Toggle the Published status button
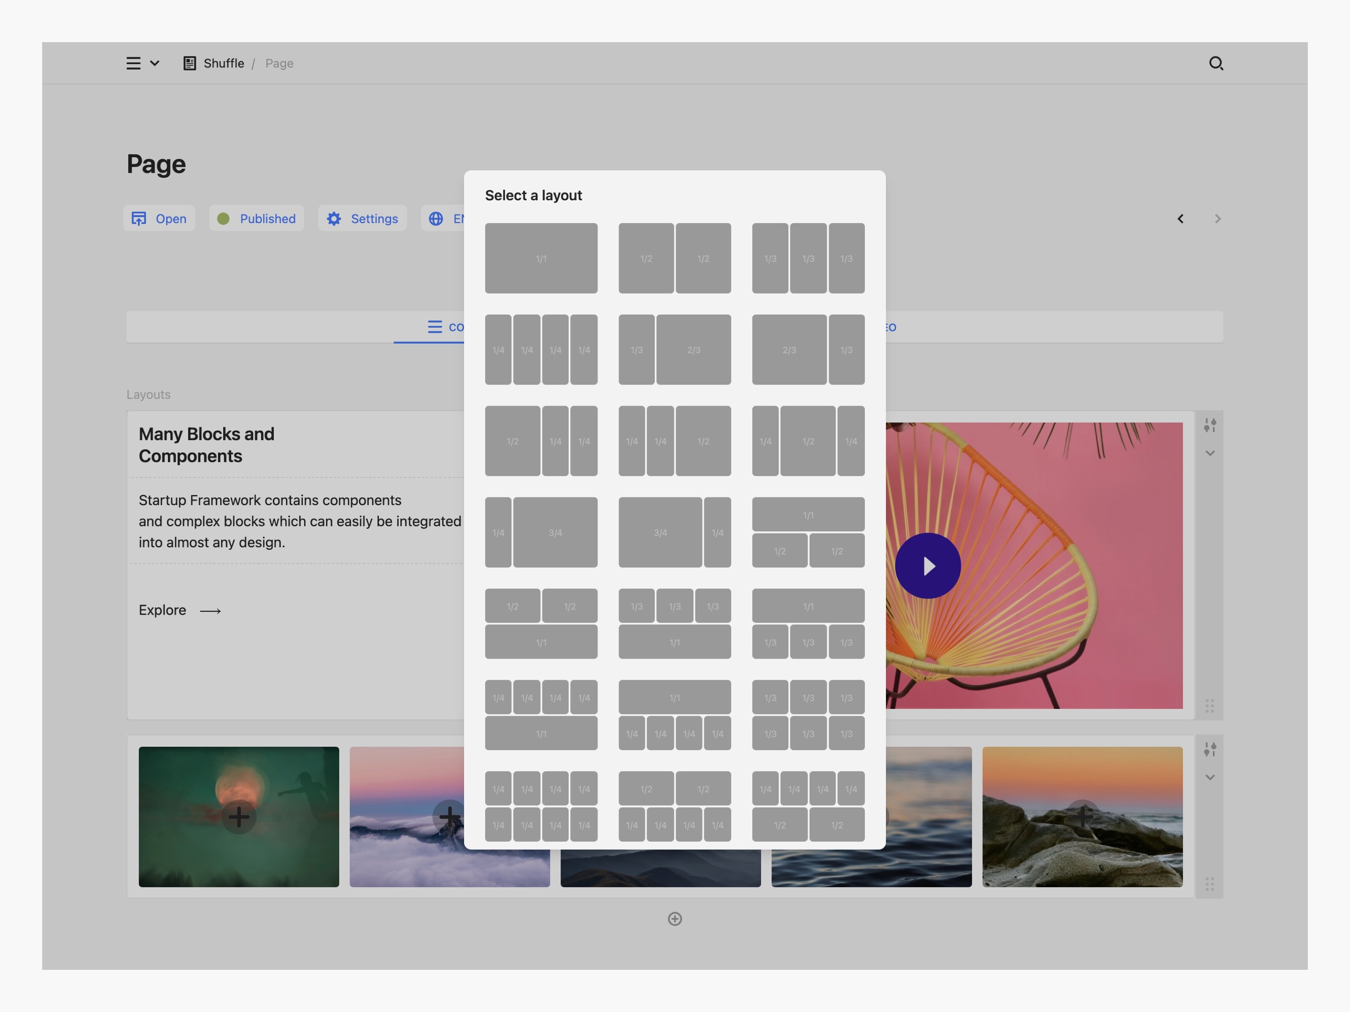Image resolution: width=1350 pixels, height=1012 pixels. click(256, 218)
